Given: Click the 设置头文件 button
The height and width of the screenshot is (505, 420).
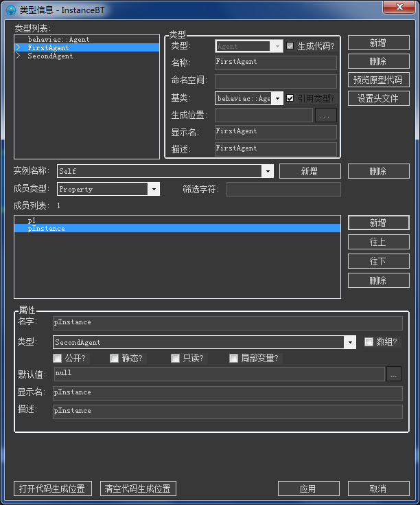Looking at the screenshot, I should tap(378, 98).
